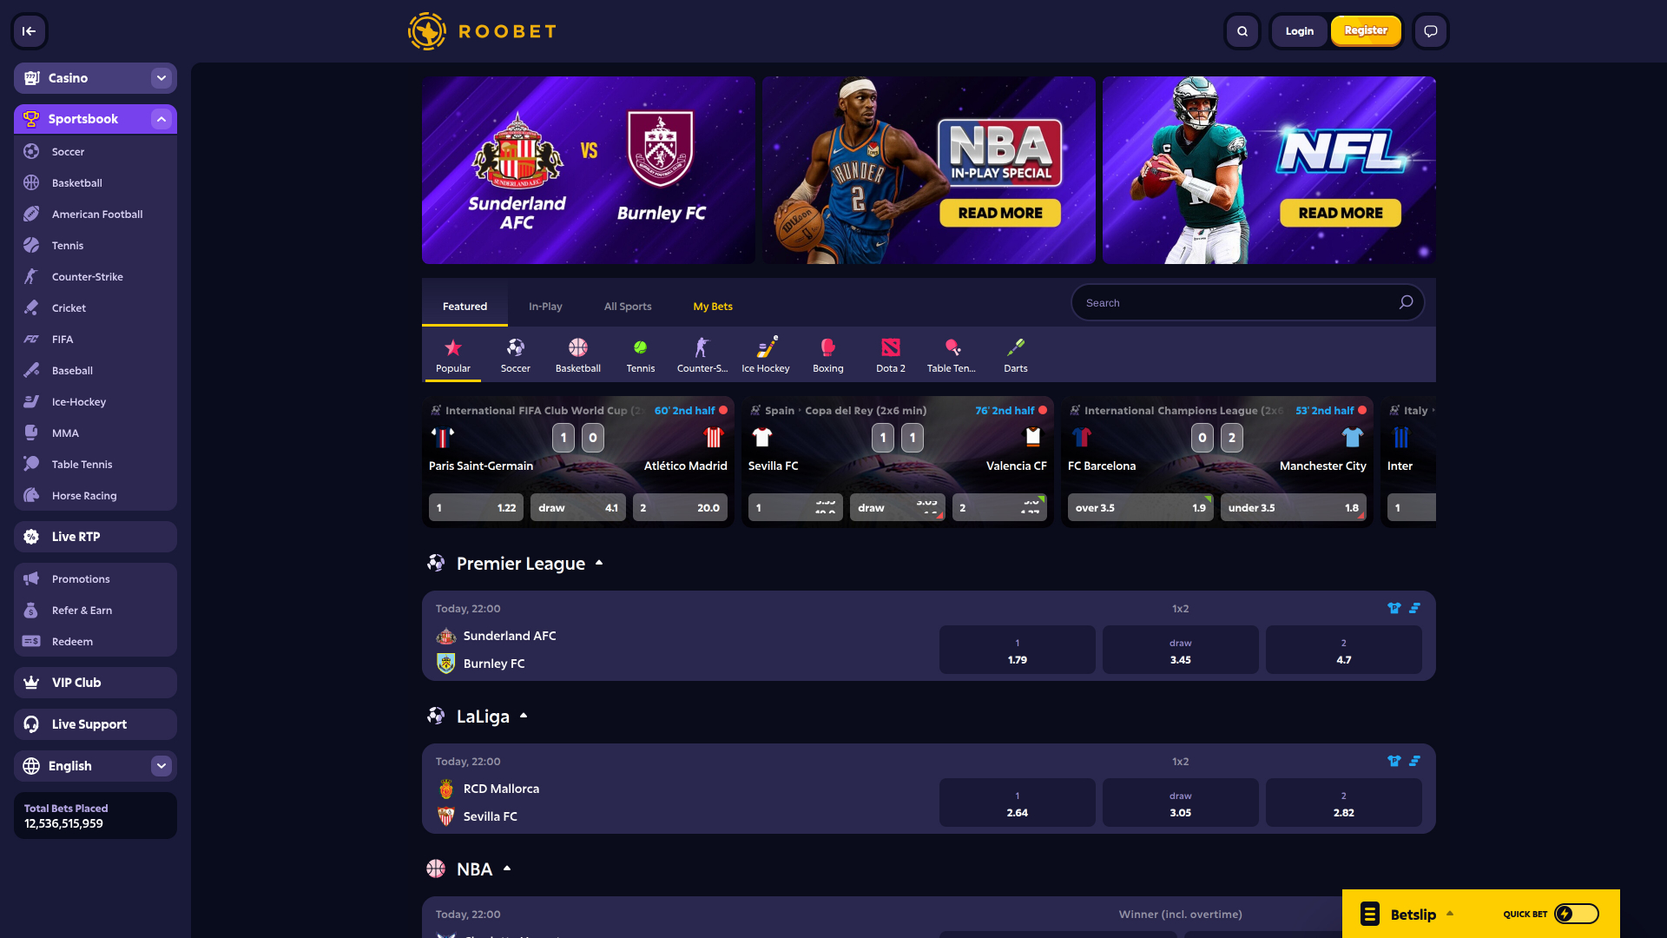
Task: Select the Soccer sport icon in sidebar
Action: (x=31, y=151)
